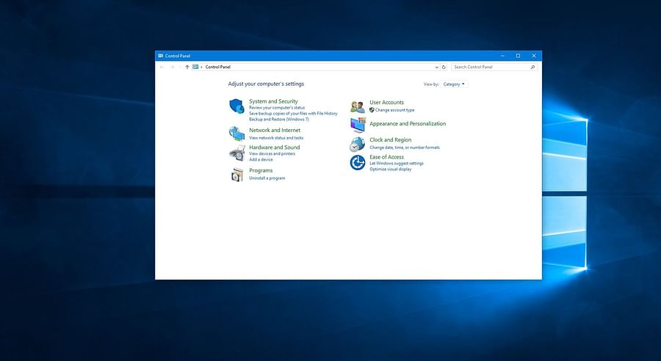Expand the View by Category dropdown

455,84
